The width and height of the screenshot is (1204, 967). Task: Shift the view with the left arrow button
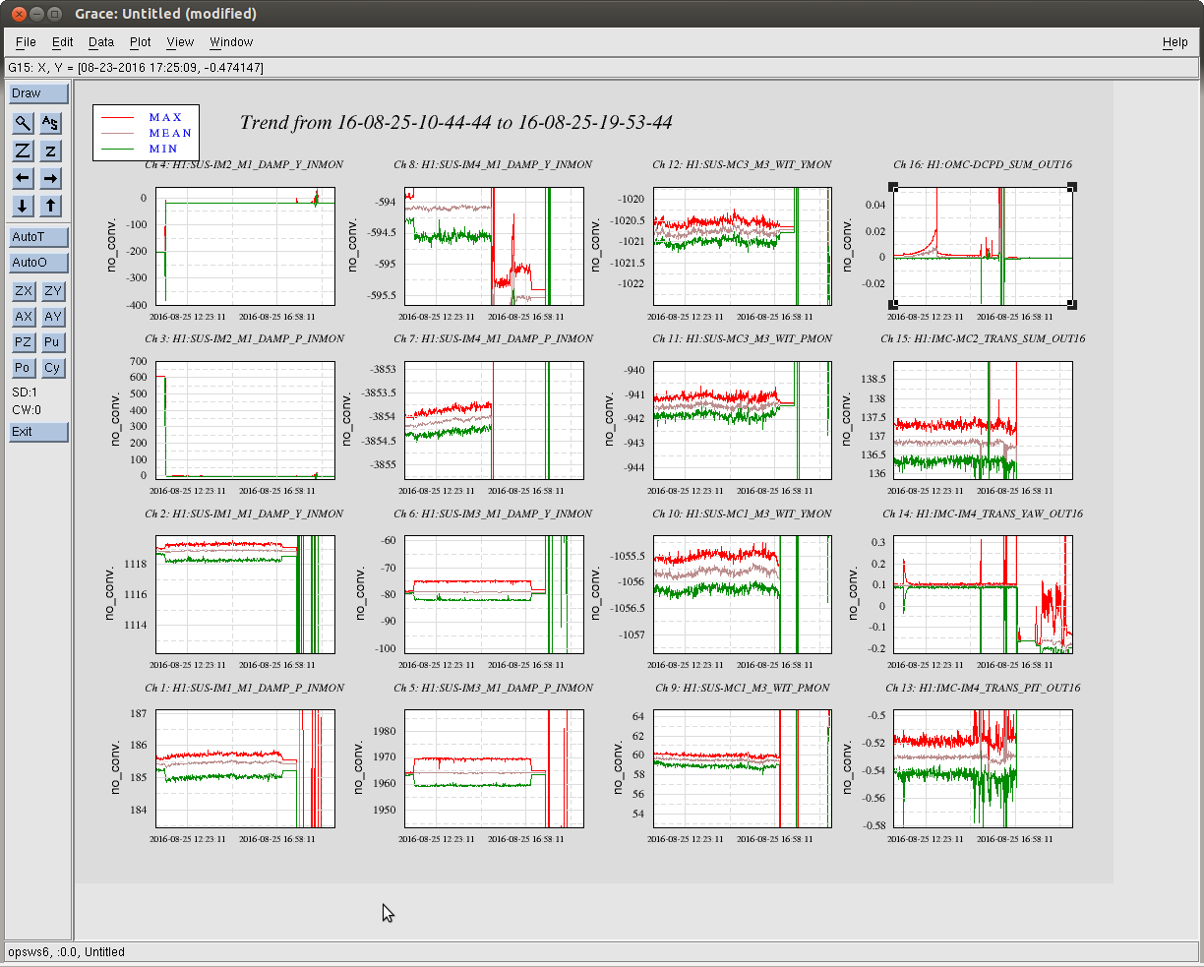[23, 178]
